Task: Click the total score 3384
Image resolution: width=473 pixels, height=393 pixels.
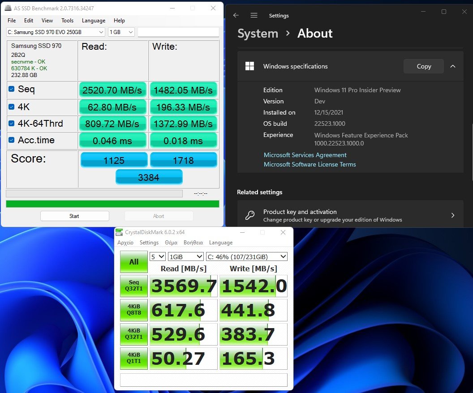Action: [149, 177]
